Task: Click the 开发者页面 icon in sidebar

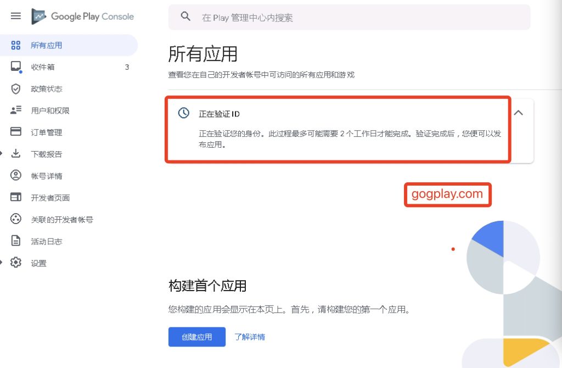Action: point(17,198)
